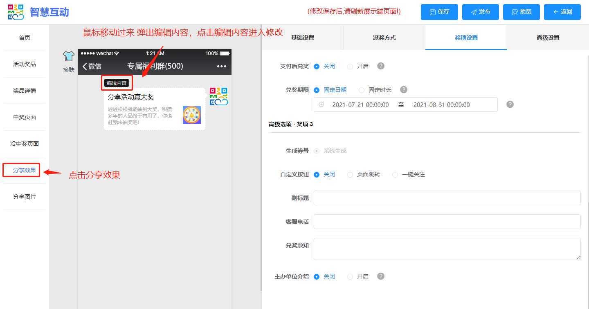
Task: Open the end date picker 2021-08-31
Action: click(x=441, y=105)
